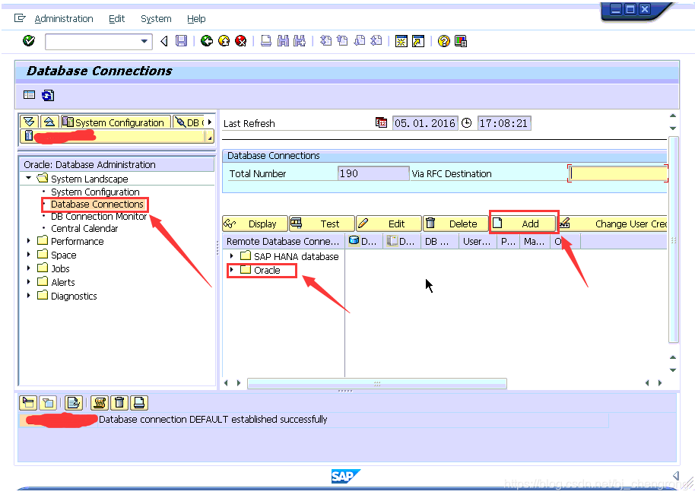Screen dimensions: 695x498
Task: Expand the Performance folder
Action: click(x=28, y=241)
